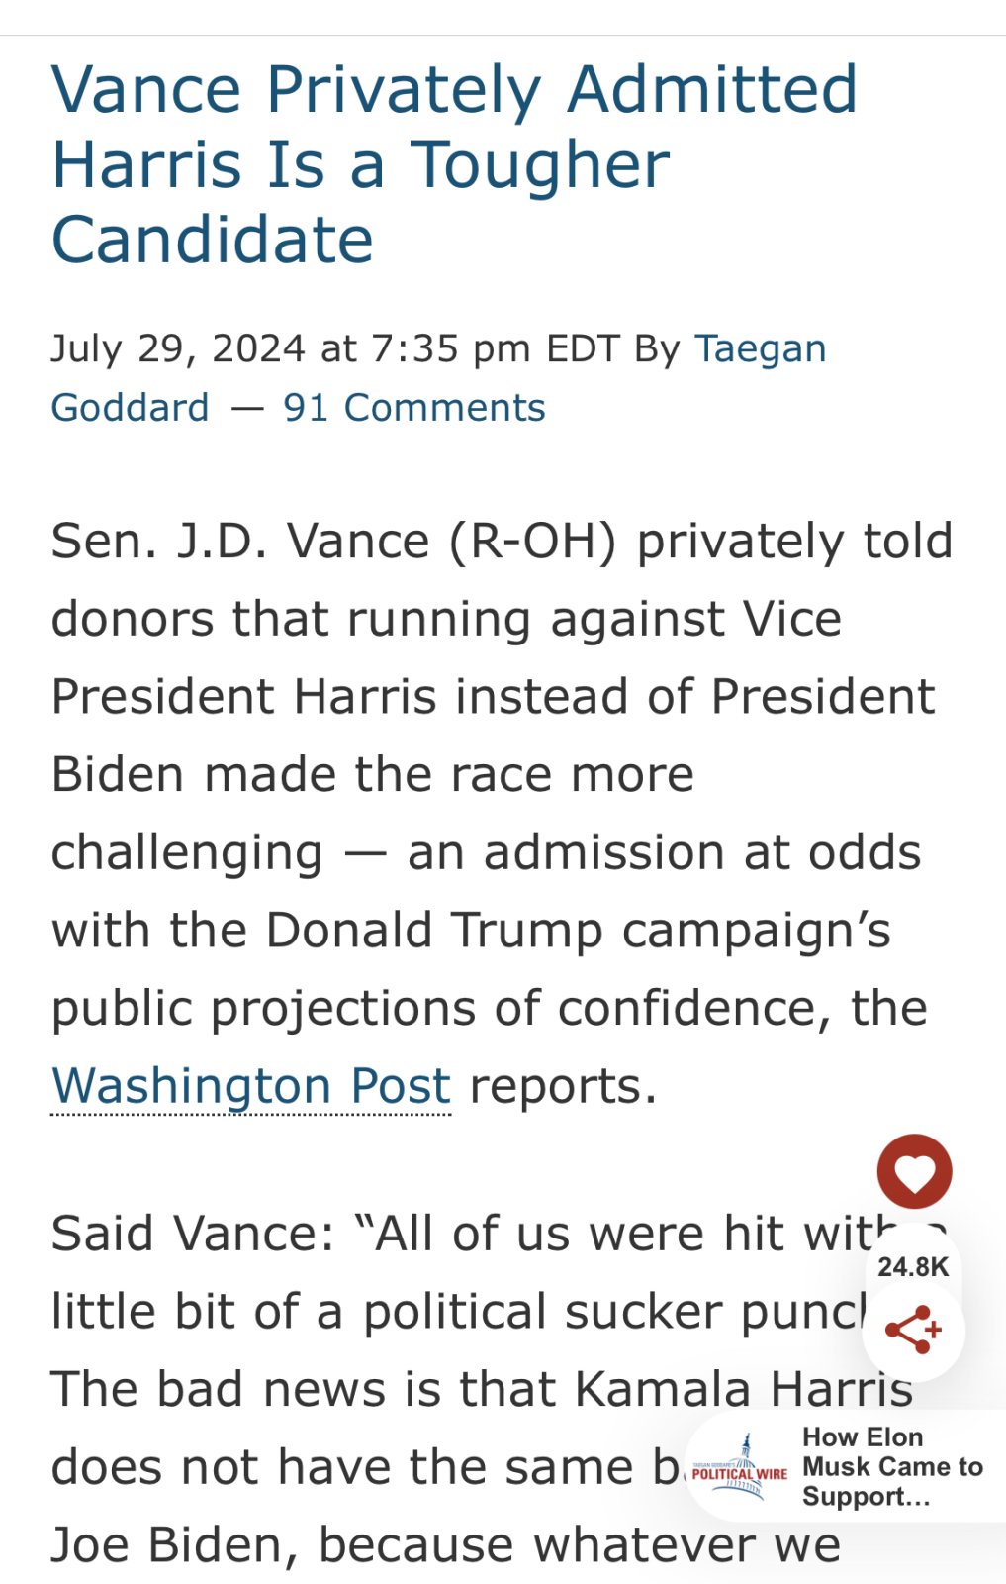
Task: Click the 'Musk Came to' popup text
Action: click(x=892, y=1467)
